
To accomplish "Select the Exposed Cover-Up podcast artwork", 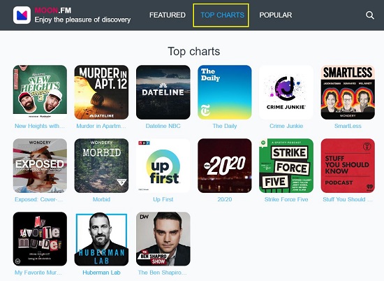I will tap(40, 166).
